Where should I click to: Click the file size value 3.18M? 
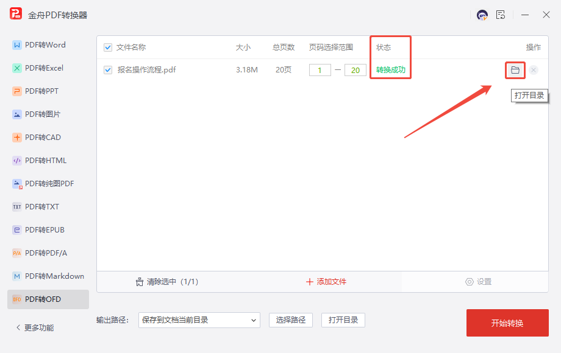pyautogui.click(x=247, y=70)
